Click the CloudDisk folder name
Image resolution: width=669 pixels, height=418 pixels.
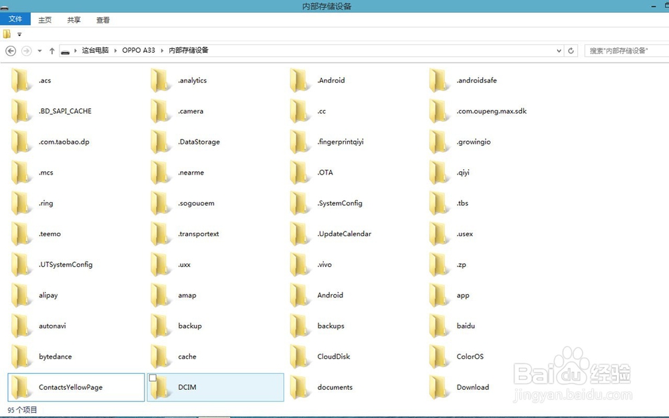point(334,356)
